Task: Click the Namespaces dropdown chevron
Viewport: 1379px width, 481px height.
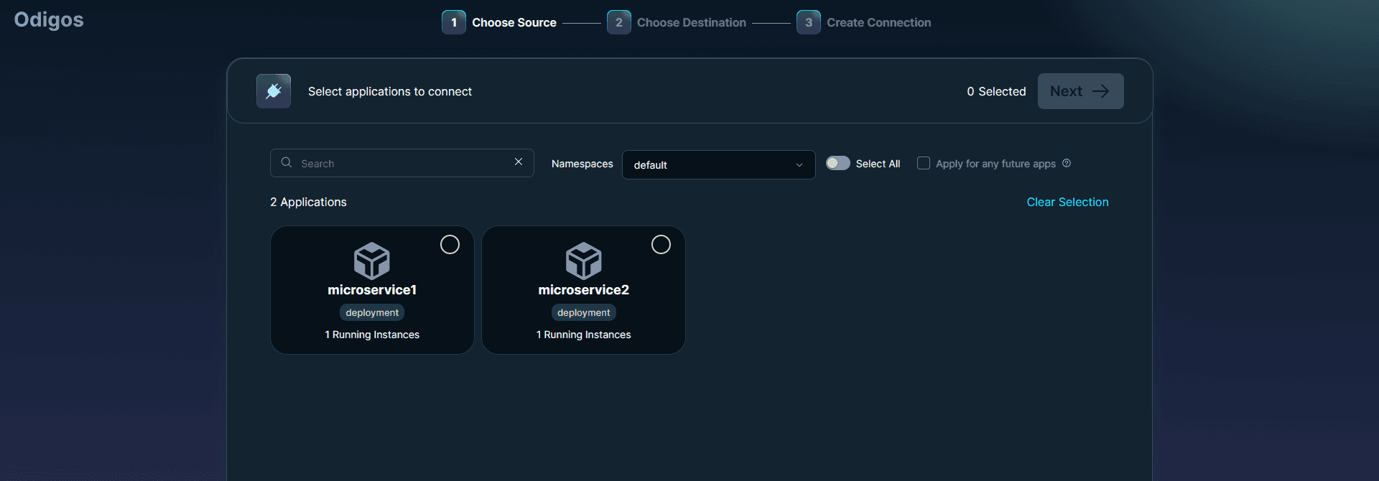Action: point(799,165)
